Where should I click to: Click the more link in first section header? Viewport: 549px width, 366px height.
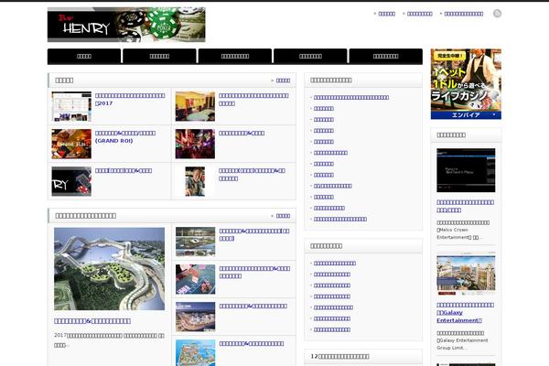click(x=283, y=81)
